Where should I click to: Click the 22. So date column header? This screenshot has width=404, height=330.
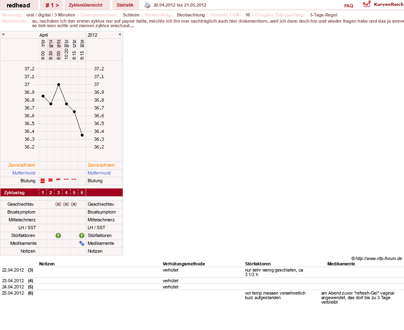pyautogui.click(x=59, y=44)
